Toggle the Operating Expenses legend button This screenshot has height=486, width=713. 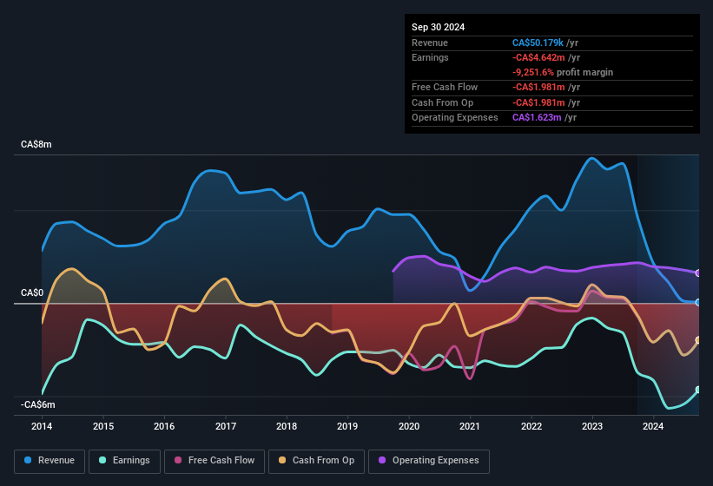[429, 461]
